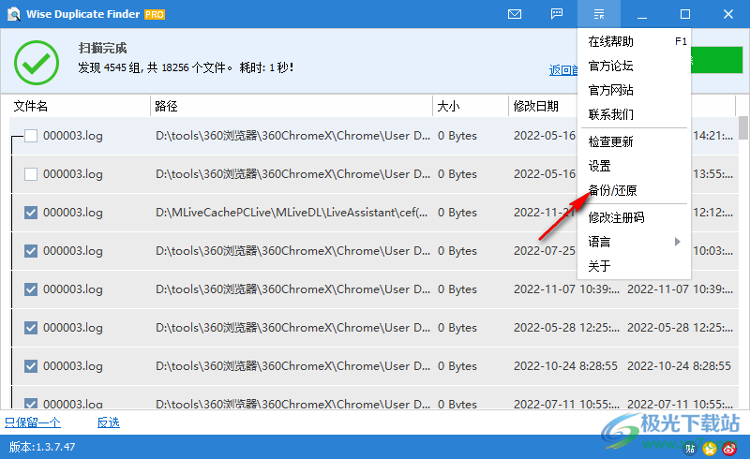Viewport: 750px width, 459px height.
Task: Open the feedback chat bubble icon
Action: 557,14
